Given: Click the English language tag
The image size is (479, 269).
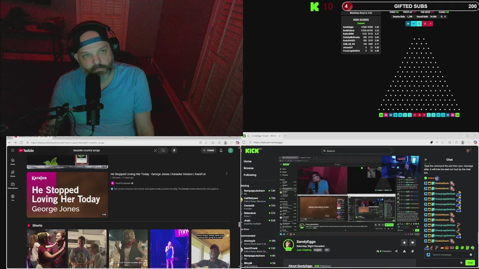Looking at the screenshot, I should click(x=318, y=250).
